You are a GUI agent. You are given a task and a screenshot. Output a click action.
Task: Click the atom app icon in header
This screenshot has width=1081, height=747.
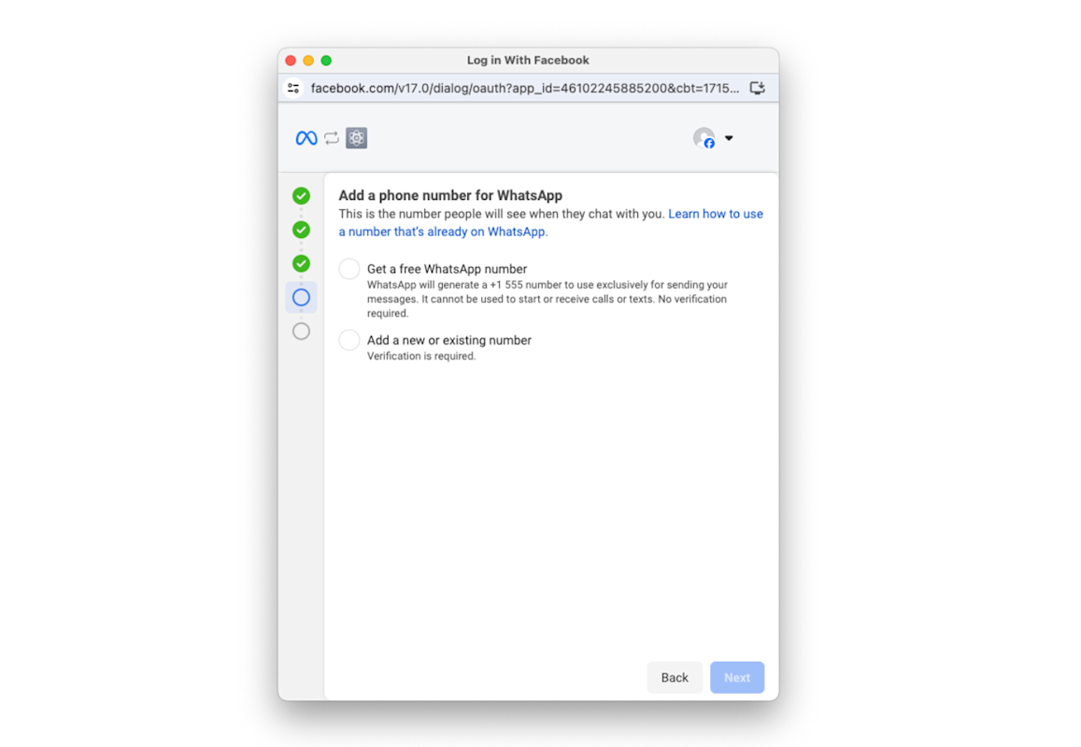(x=356, y=138)
